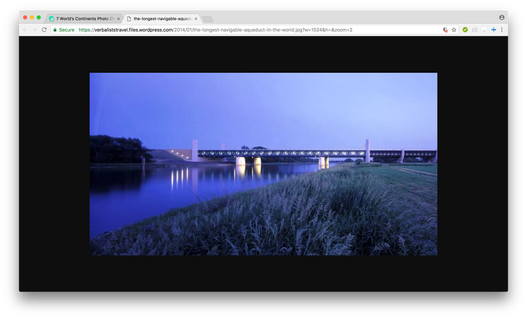Click the red close window button
Screen dimensions: 527x319
pos(25,17)
